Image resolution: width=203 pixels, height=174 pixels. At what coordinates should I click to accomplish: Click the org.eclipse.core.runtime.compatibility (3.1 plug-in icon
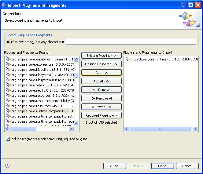click(9, 111)
